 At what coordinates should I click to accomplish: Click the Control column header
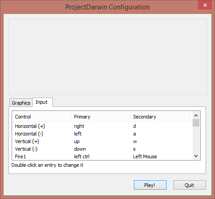click(x=42, y=117)
